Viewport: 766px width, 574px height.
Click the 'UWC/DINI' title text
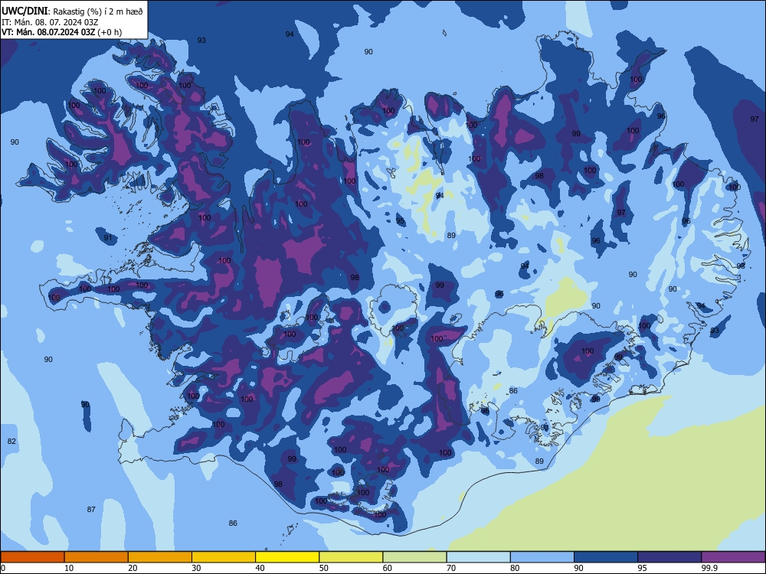point(25,11)
